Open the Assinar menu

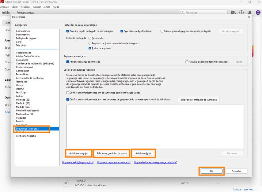pyautogui.click(x=37, y=7)
